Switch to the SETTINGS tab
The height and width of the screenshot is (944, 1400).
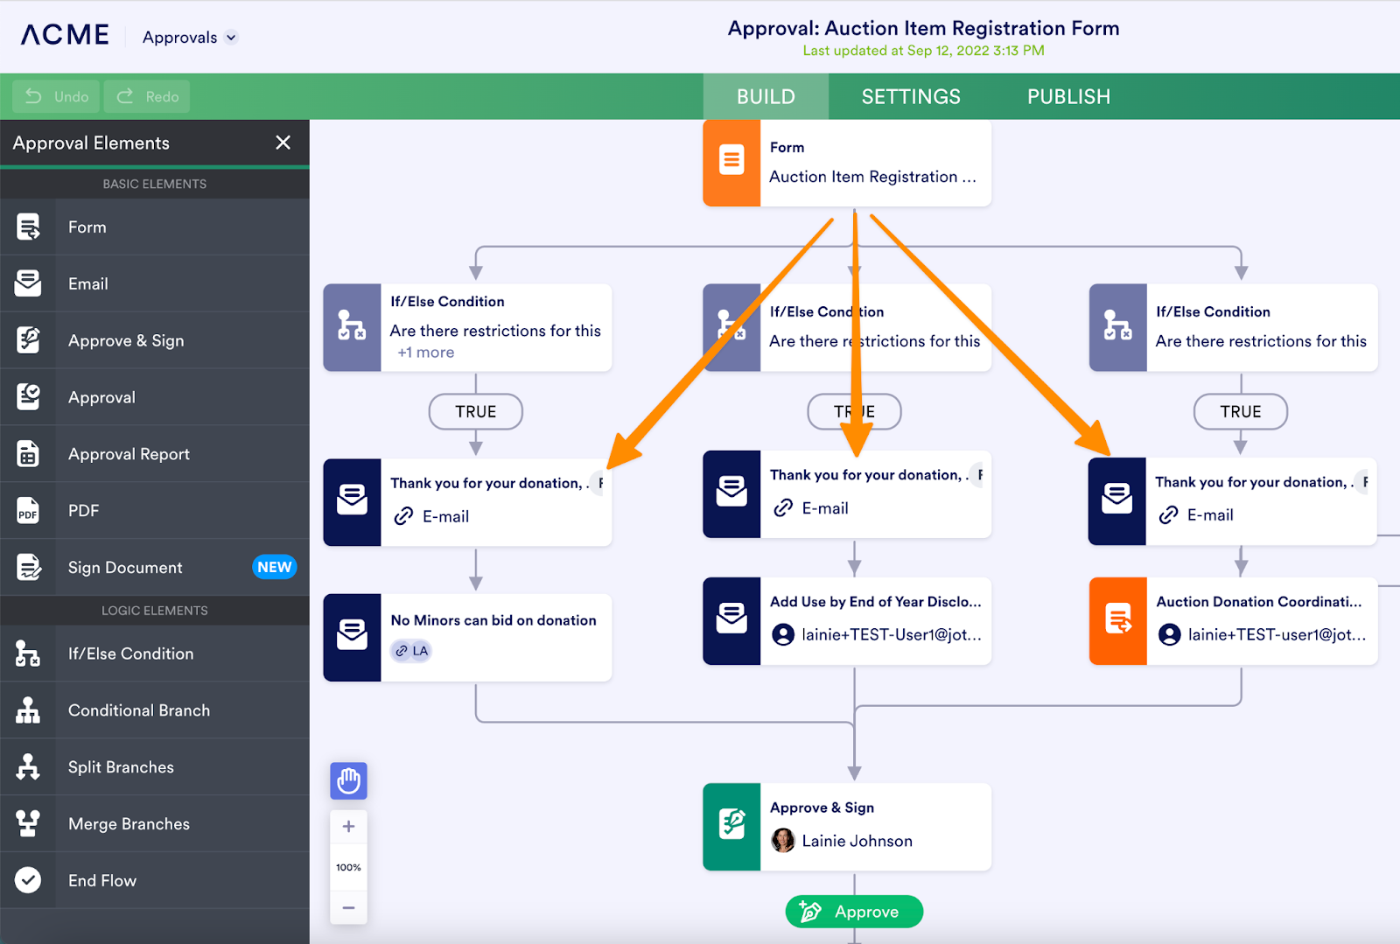[911, 96]
